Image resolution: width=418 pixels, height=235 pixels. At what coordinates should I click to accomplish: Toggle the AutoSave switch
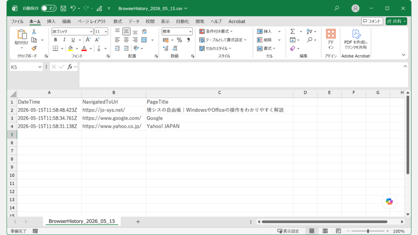[x=49, y=8]
